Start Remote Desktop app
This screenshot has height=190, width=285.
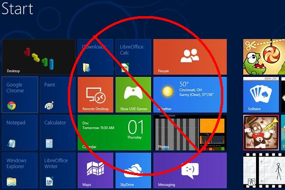click(95, 95)
